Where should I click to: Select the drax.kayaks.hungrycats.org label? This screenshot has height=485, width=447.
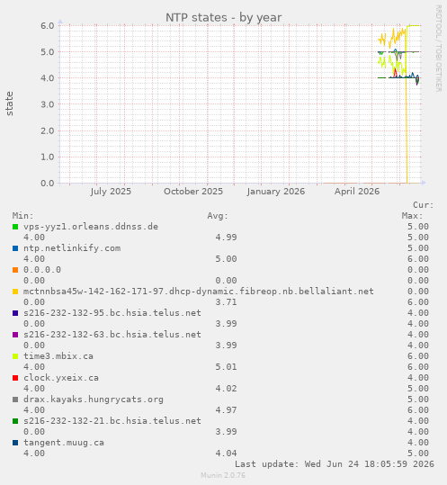point(94,400)
